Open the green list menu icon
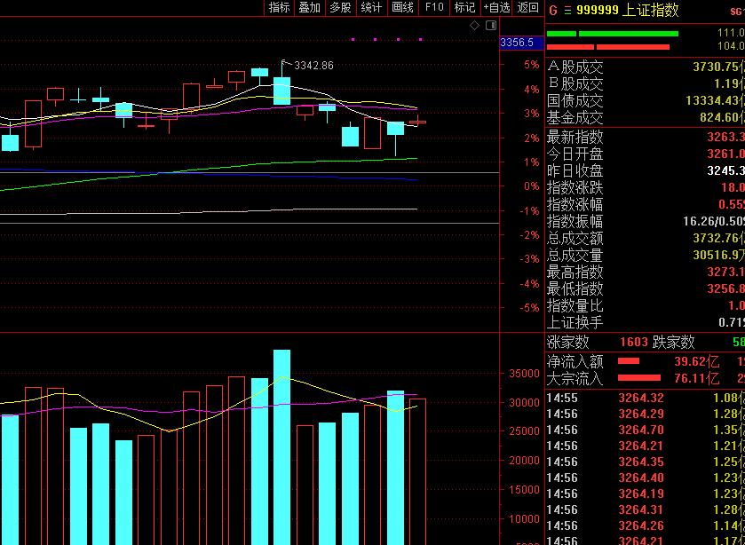Image resolution: width=745 pixels, height=545 pixels. pos(567,11)
